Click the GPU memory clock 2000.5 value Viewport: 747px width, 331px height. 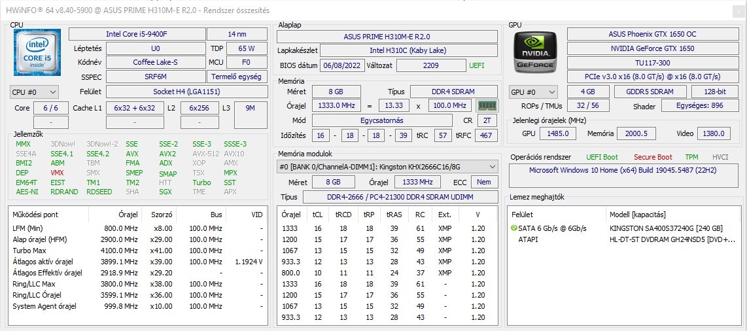pos(636,134)
